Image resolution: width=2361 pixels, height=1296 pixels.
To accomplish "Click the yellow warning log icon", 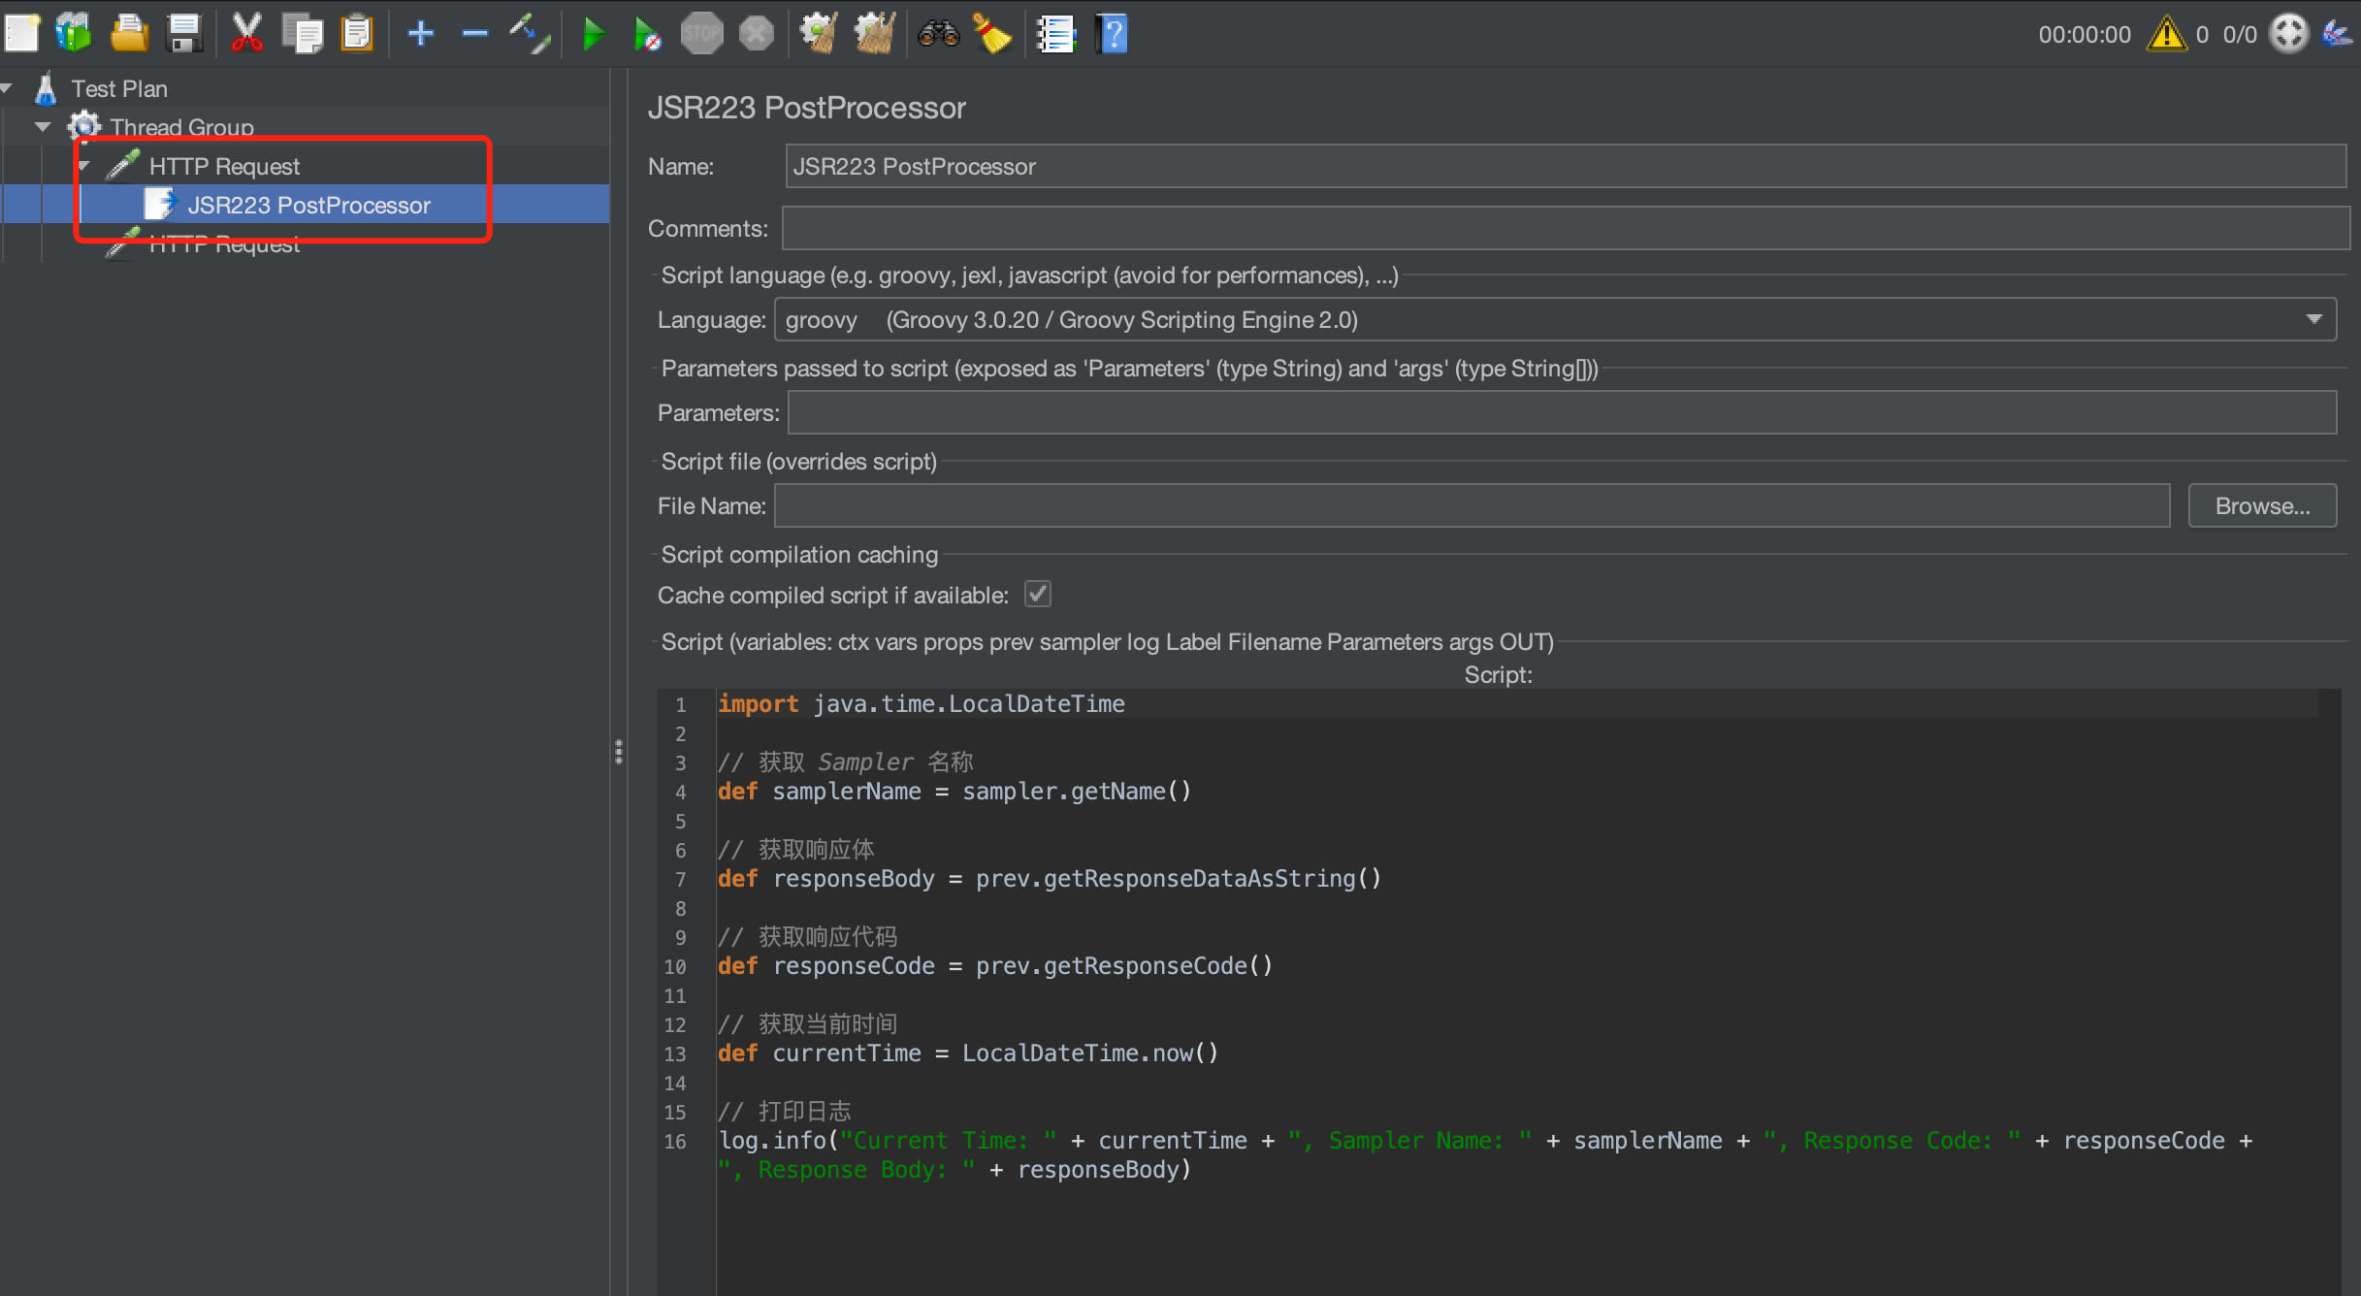I will tap(2167, 34).
